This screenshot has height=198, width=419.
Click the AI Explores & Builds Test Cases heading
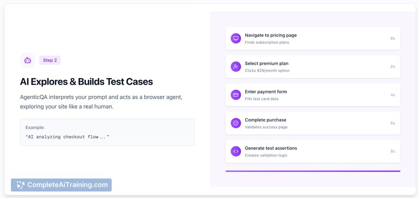click(86, 82)
